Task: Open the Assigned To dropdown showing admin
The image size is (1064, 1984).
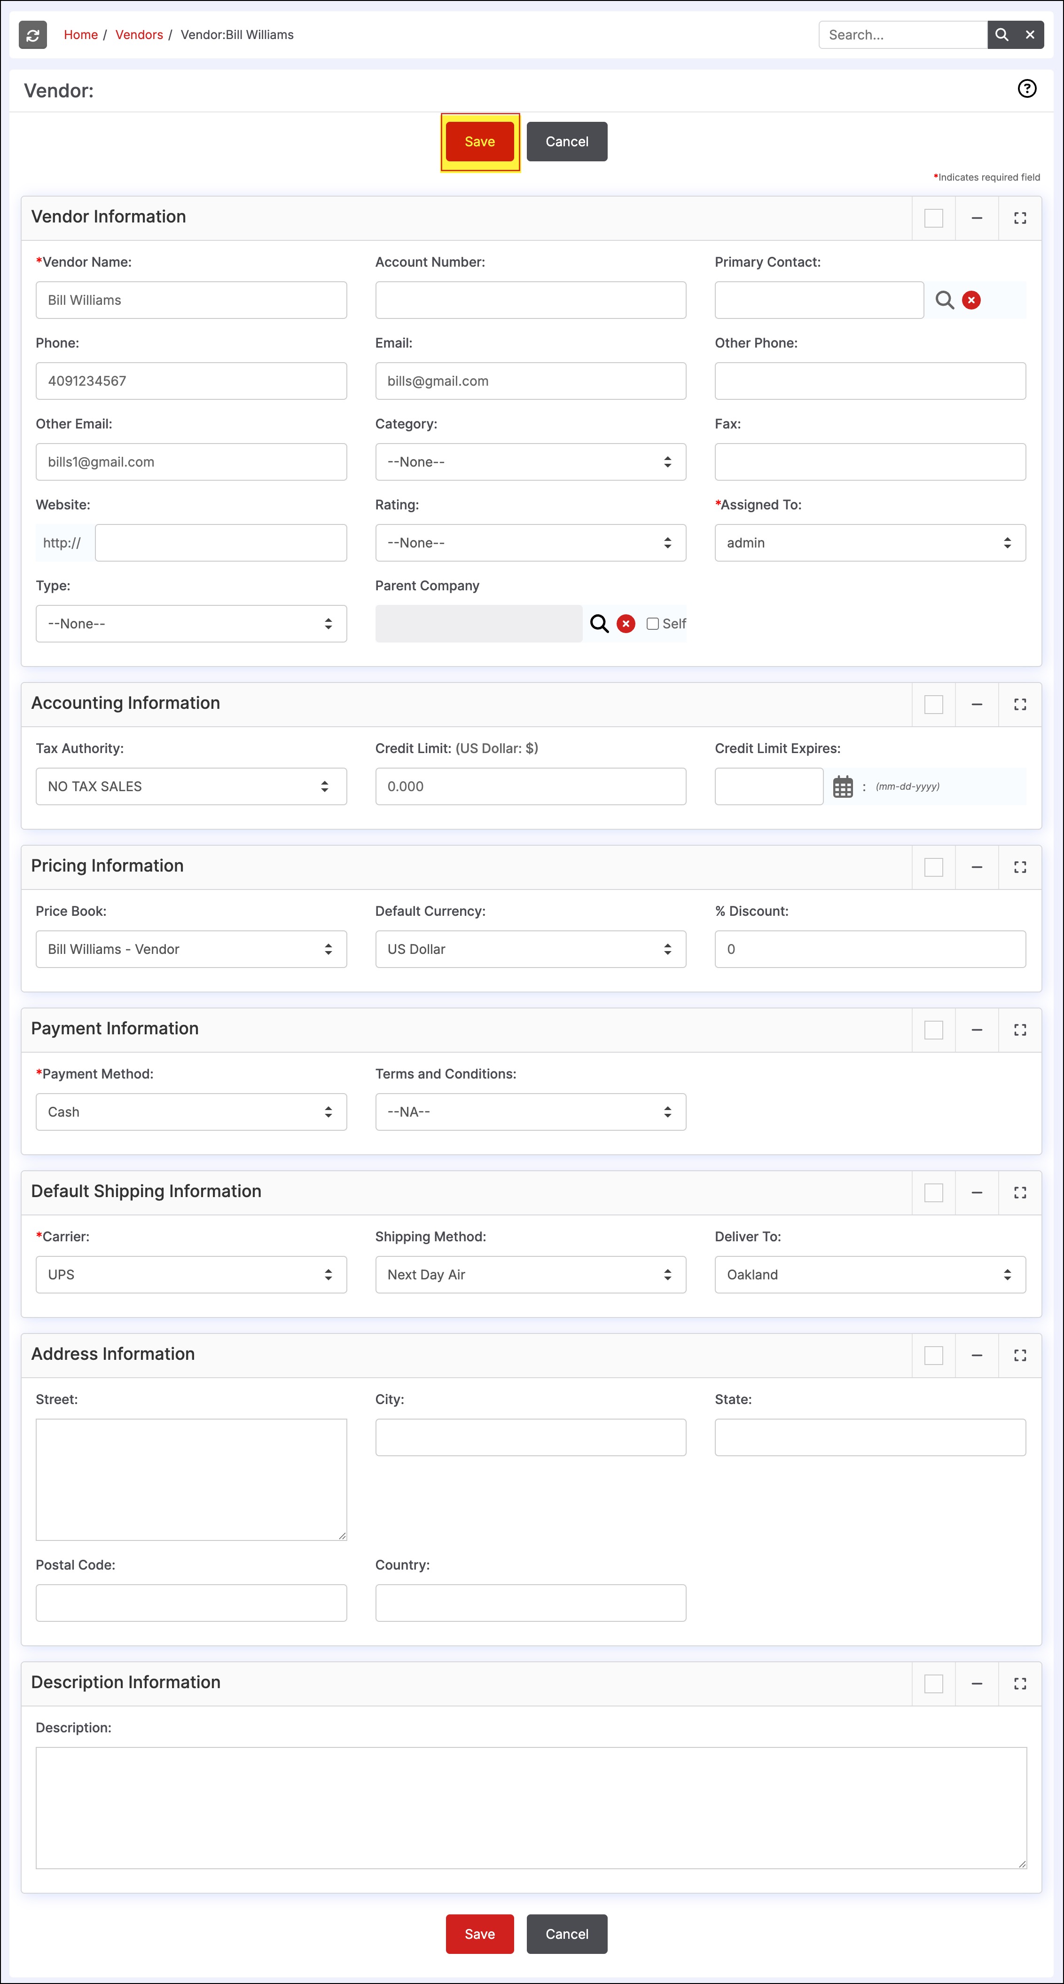Action: pos(870,543)
